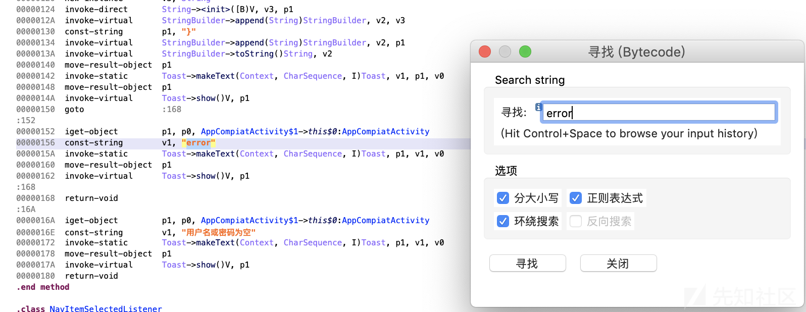The image size is (806, 312).
Task: Click the 关闭 close button
Action: pyautogui.click(x=618, y=264)
